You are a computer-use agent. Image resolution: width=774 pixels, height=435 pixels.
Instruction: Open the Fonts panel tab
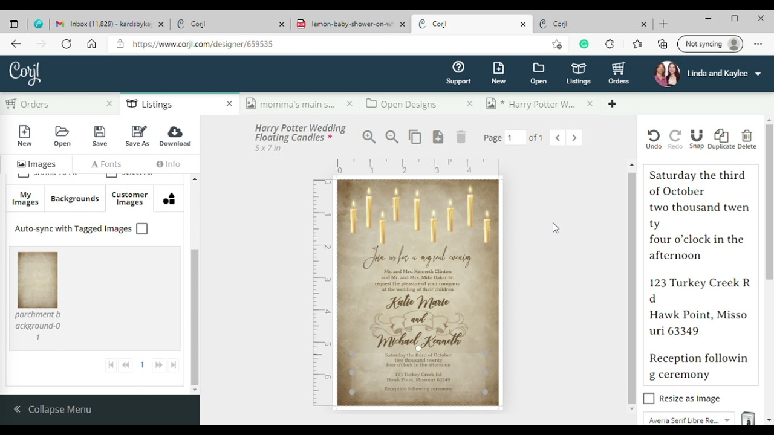click(106, 164)
